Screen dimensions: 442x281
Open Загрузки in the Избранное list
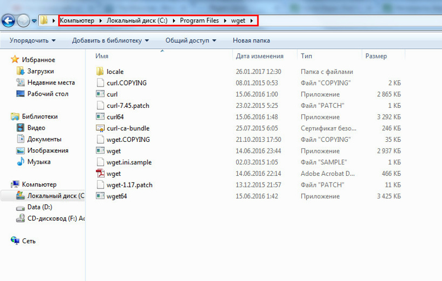(41, 71)
